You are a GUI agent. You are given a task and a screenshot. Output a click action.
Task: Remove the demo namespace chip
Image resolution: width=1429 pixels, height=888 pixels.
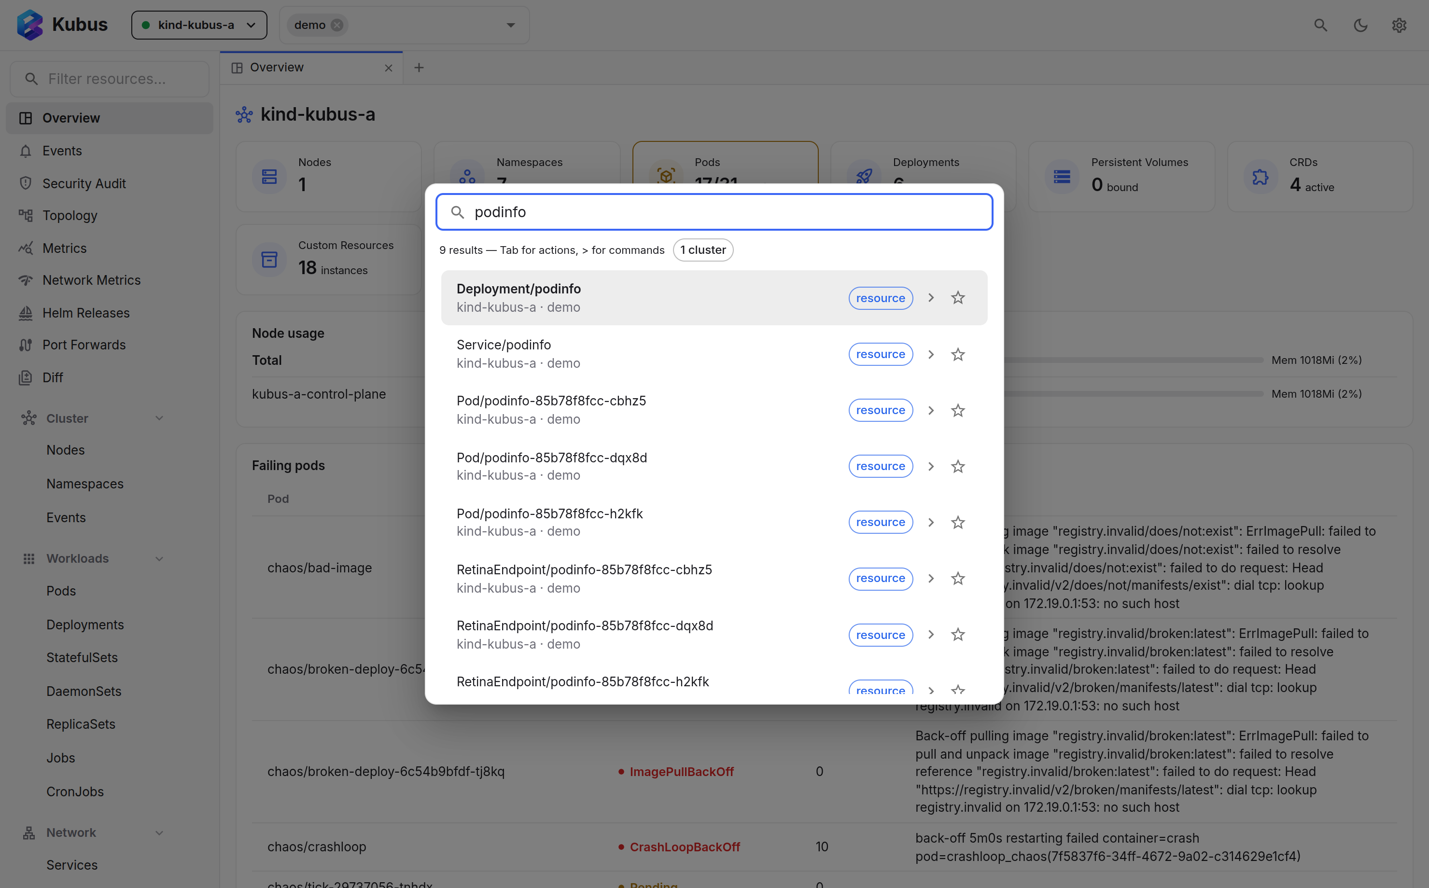[x=337, y=25]
